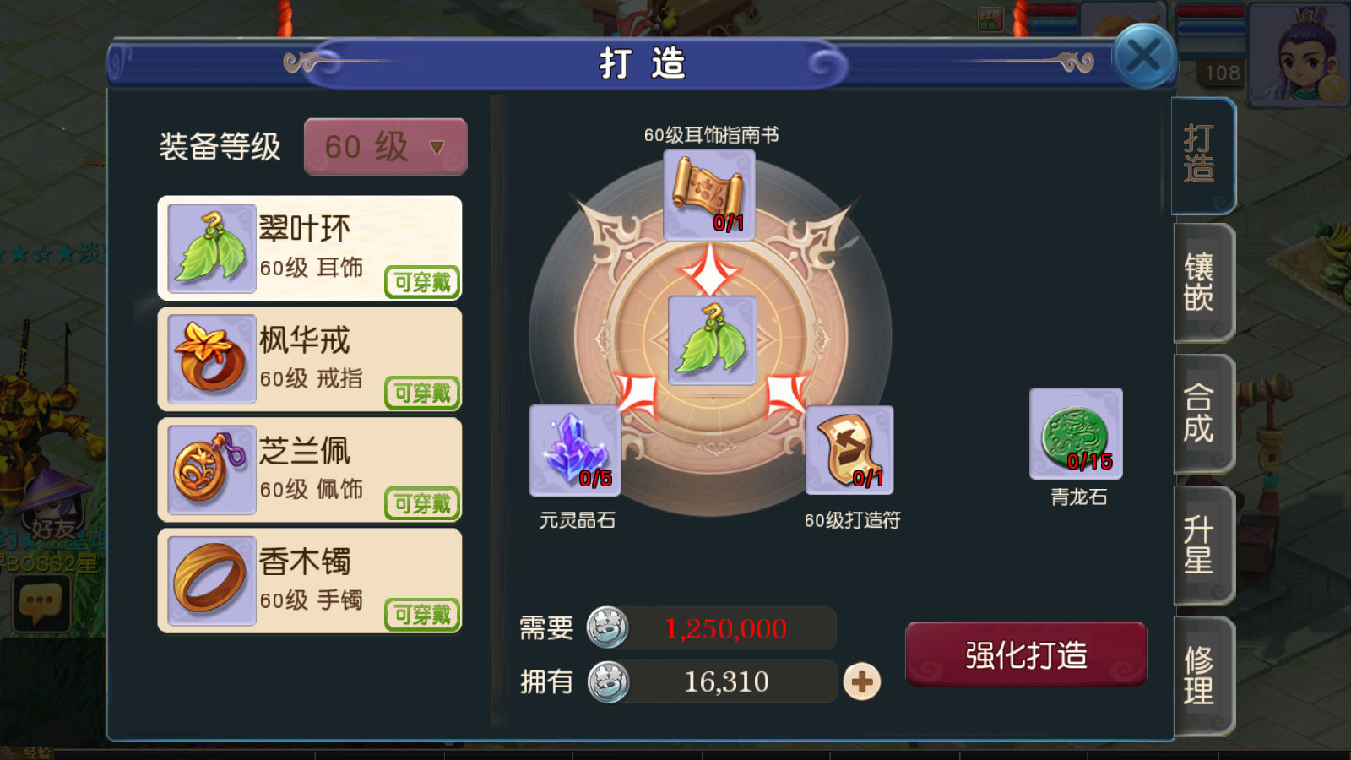Tap the center crafted earring preview
The width and height of the screenshot is (1351, 760).
(712, 340)
